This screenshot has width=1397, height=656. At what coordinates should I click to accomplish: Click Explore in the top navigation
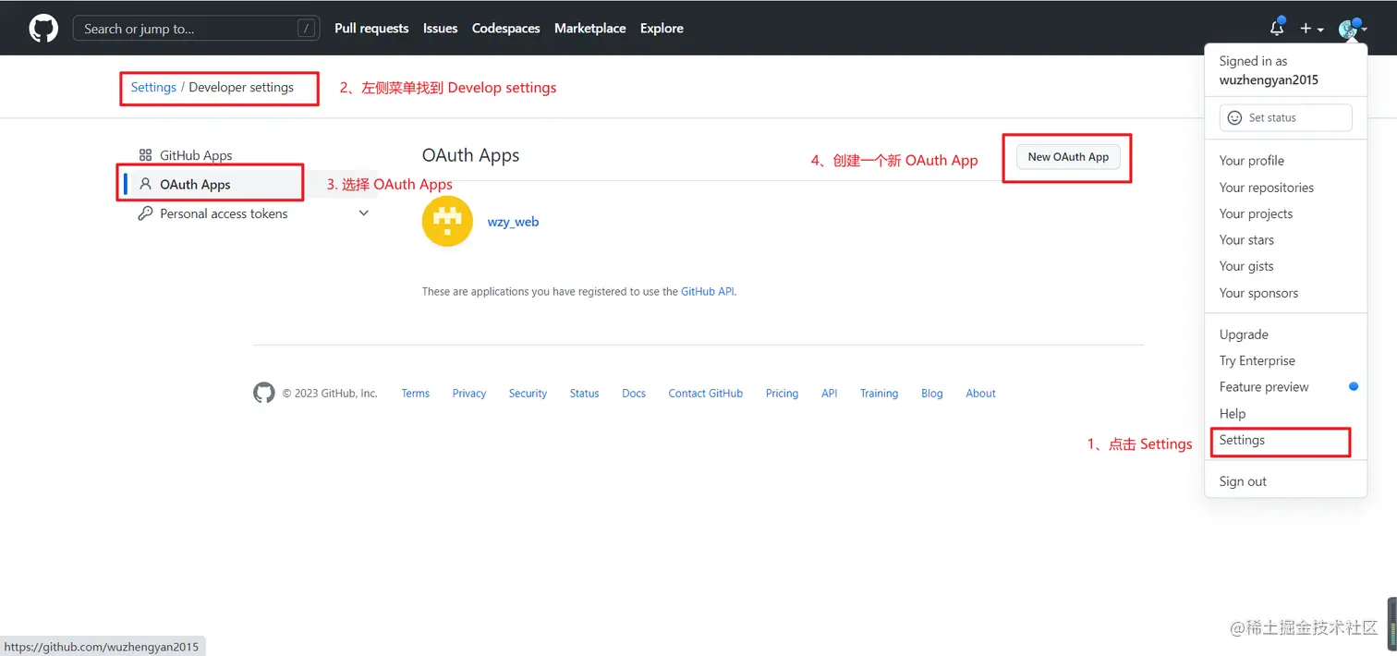point(661,28)
